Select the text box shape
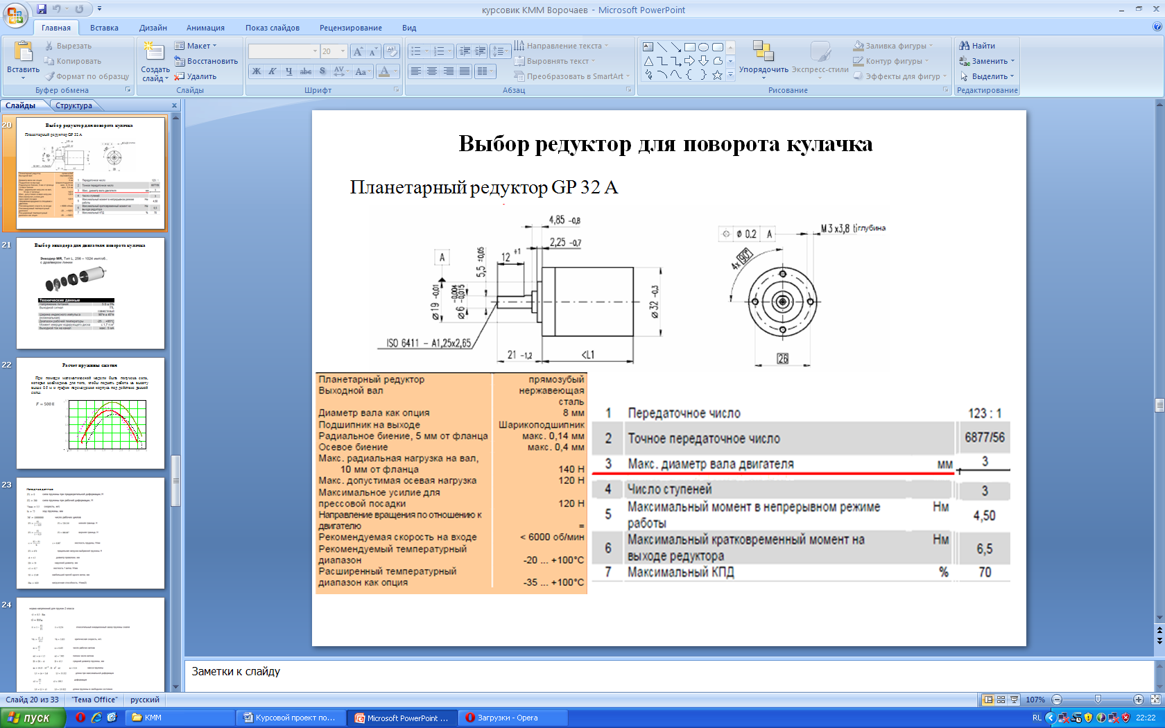The width and height of the screenshot is (1165, 728). [x=648, y=47]
